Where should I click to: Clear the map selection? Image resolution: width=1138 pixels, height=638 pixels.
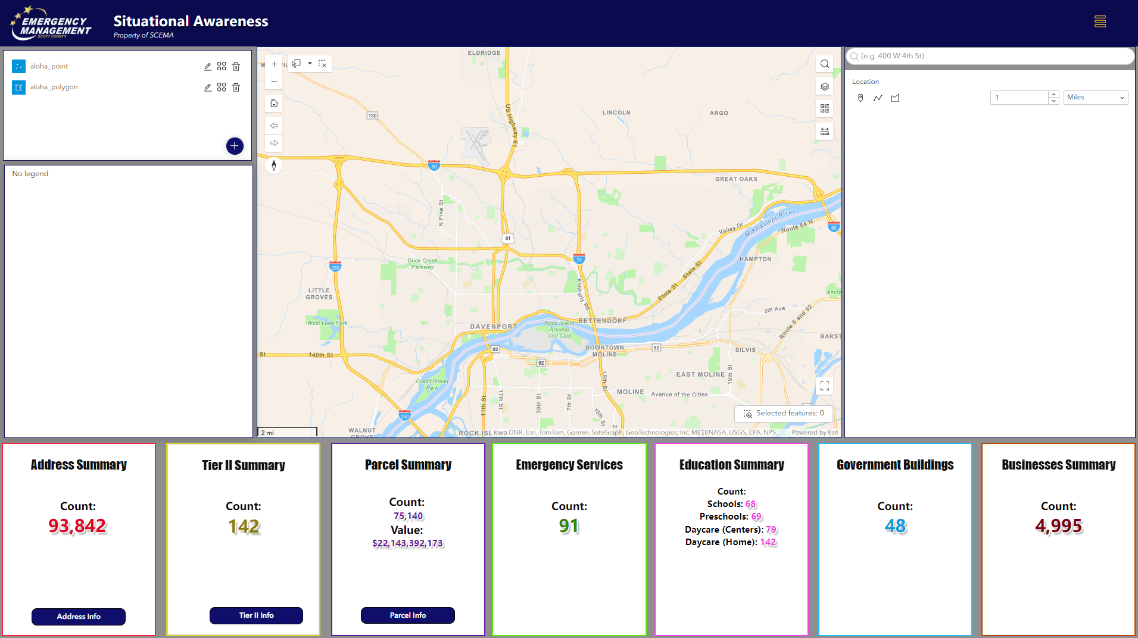point(323,64)
